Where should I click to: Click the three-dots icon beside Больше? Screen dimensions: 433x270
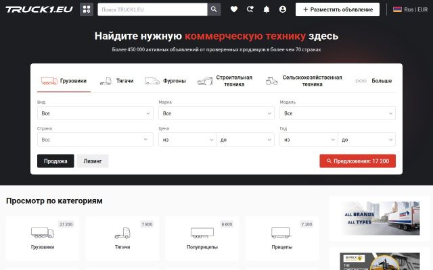click(361, 81)
